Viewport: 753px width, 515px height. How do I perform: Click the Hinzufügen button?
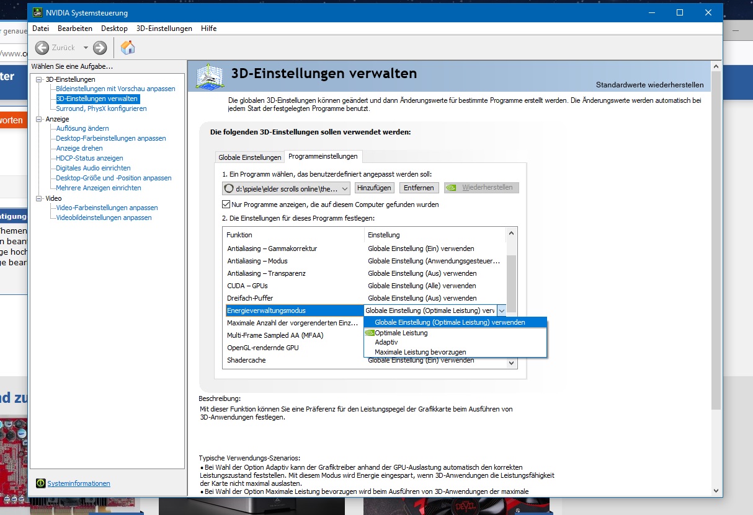(375, 188)
